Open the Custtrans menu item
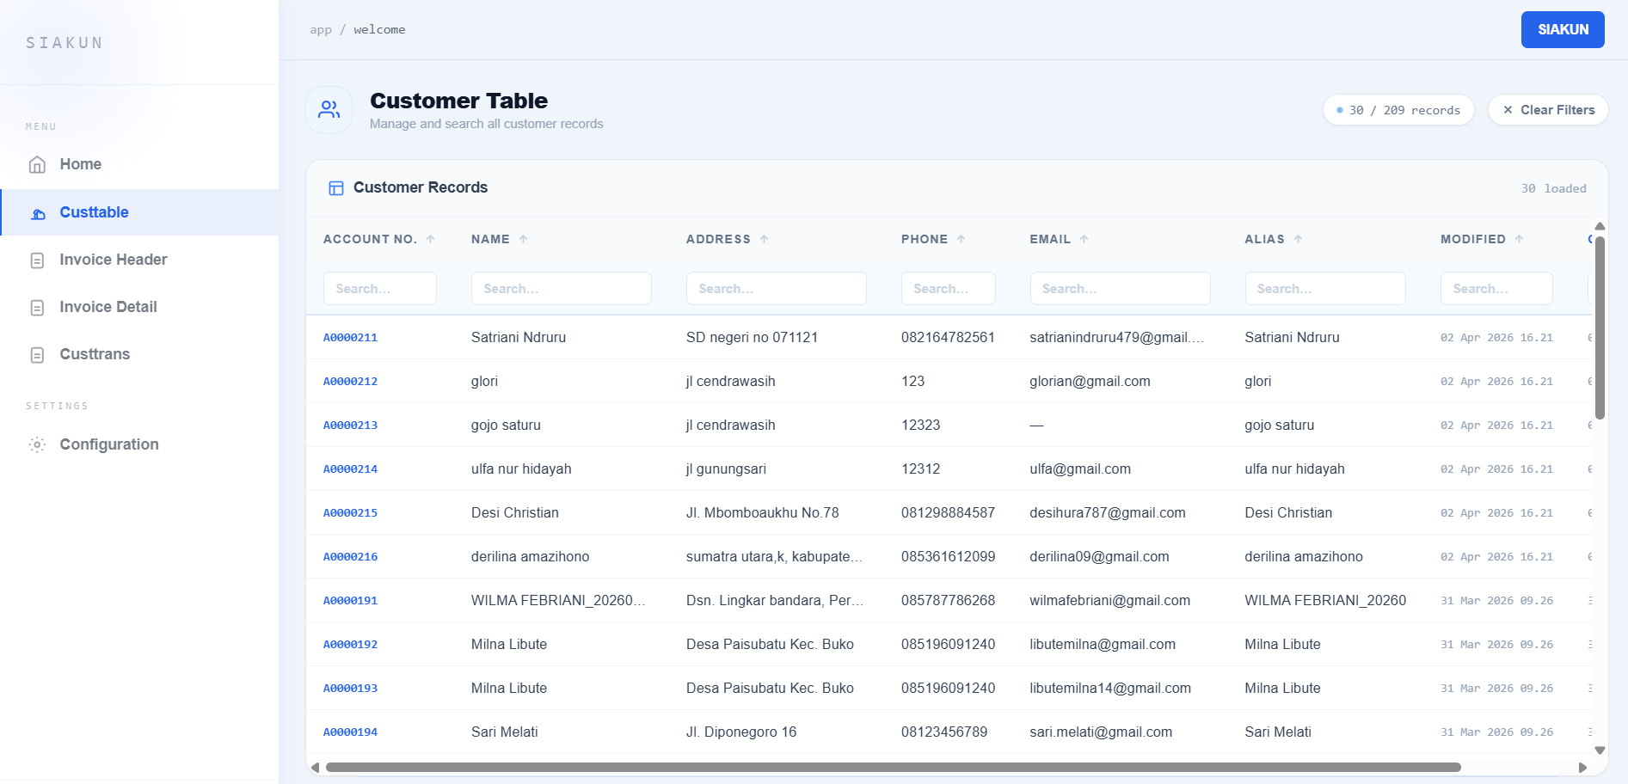The width and height of the screenshot is (1628, 784). pos(95,354)
